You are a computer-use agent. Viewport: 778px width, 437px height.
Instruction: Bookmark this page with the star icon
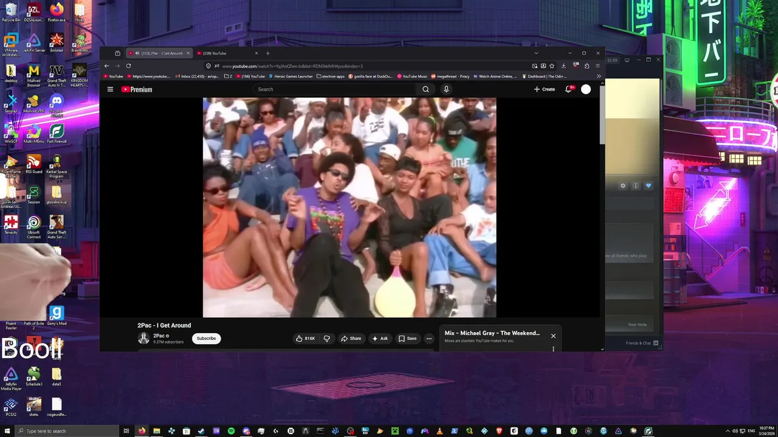(551, 66)
